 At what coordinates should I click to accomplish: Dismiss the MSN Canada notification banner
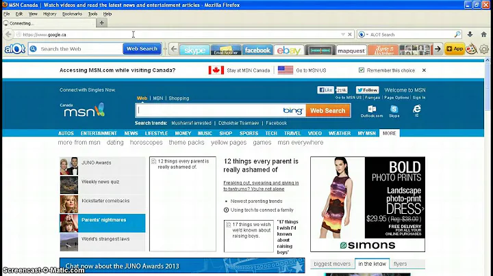coord(424,70)
